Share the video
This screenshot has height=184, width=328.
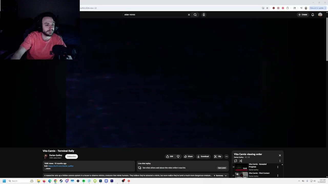[x=188, y=156]
